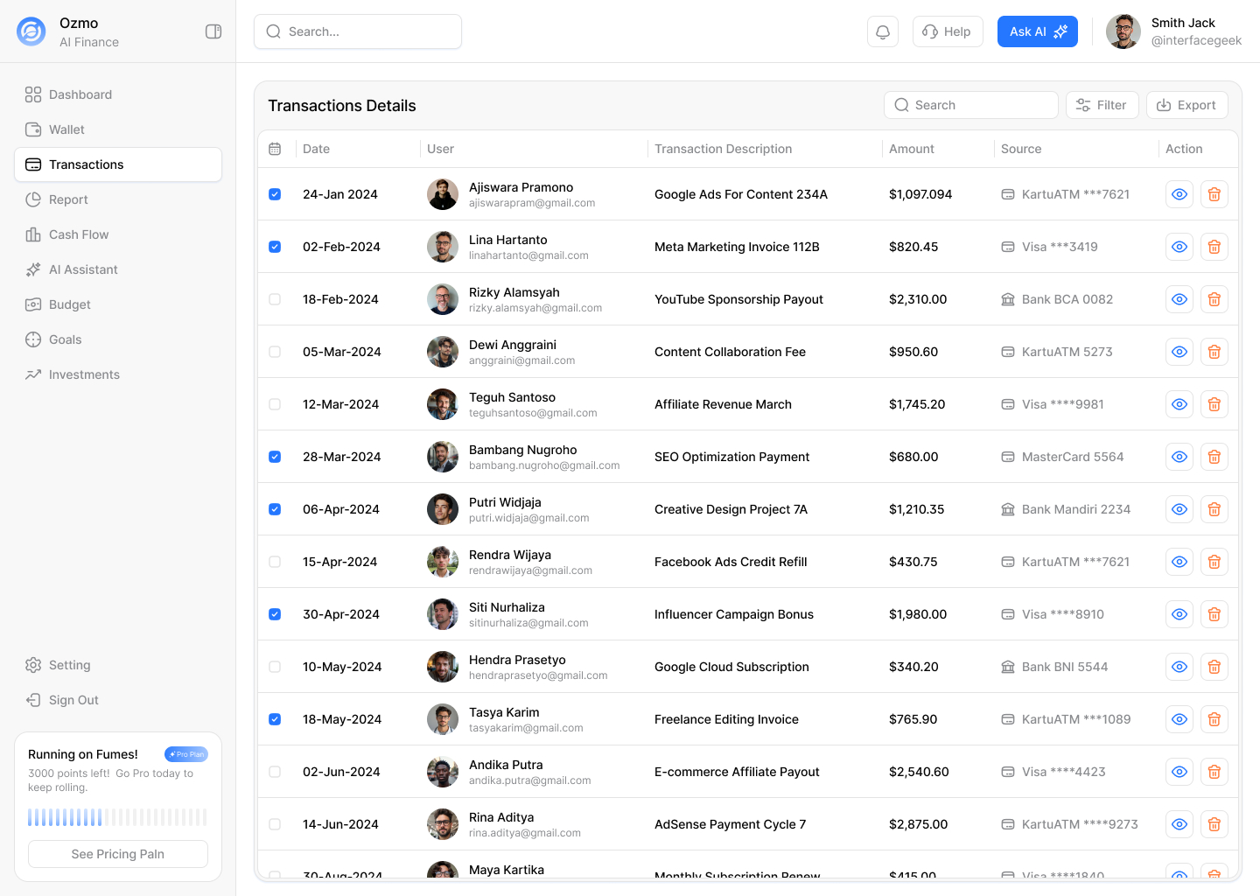Image resolution: width=1260 pixels, height=896 pixels.
Task: View details of Ajiswara Pramono transaction
Action: 1179,194
